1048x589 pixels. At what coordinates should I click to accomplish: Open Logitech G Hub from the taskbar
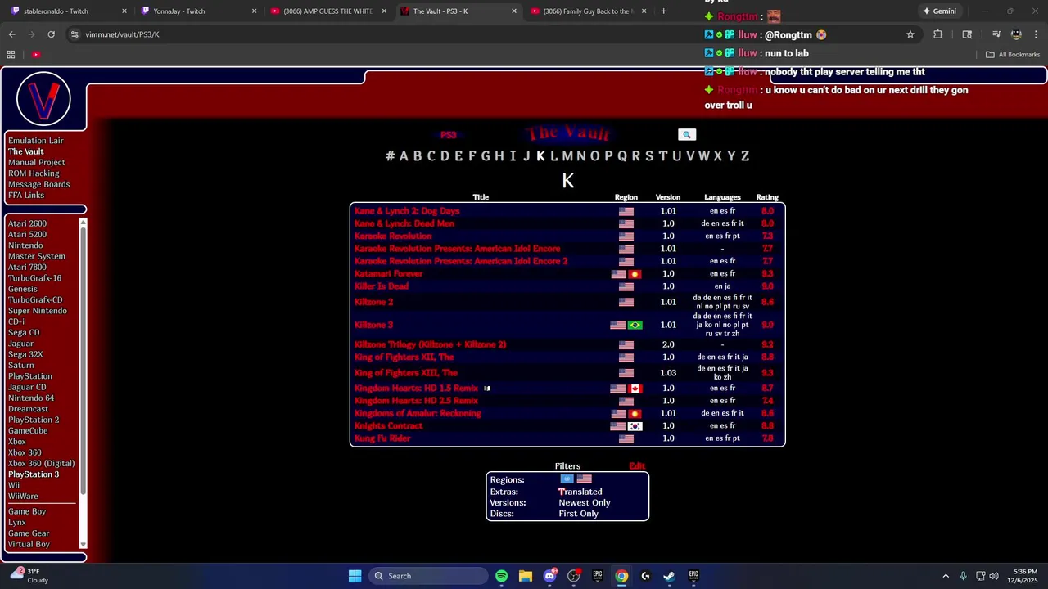[x=645, y=576]
